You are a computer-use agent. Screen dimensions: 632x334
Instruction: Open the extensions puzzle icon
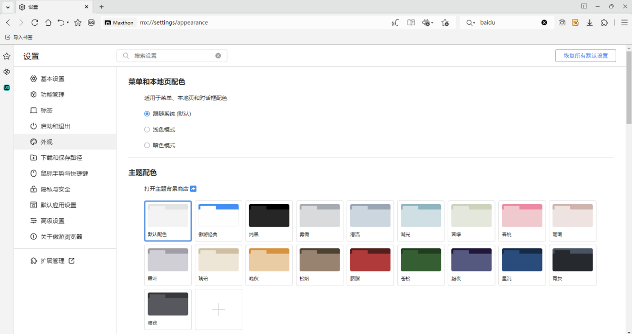point(604,22)
